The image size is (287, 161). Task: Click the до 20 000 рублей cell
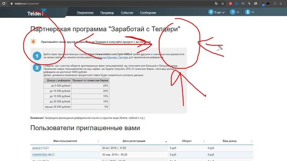[57, 102]
